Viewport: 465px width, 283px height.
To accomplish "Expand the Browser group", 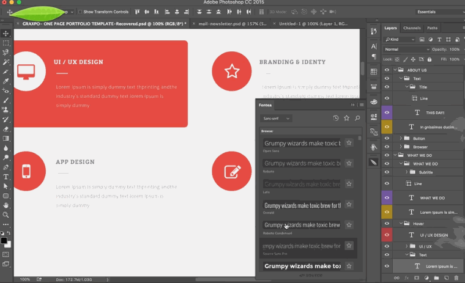I will (401, 147).
